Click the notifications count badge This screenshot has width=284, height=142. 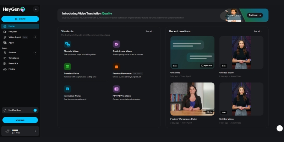pos(35,110)
